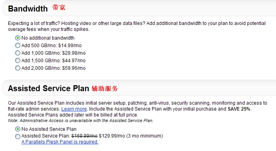Click the '(3 mo minimum)' text

[x=145, y=136]
